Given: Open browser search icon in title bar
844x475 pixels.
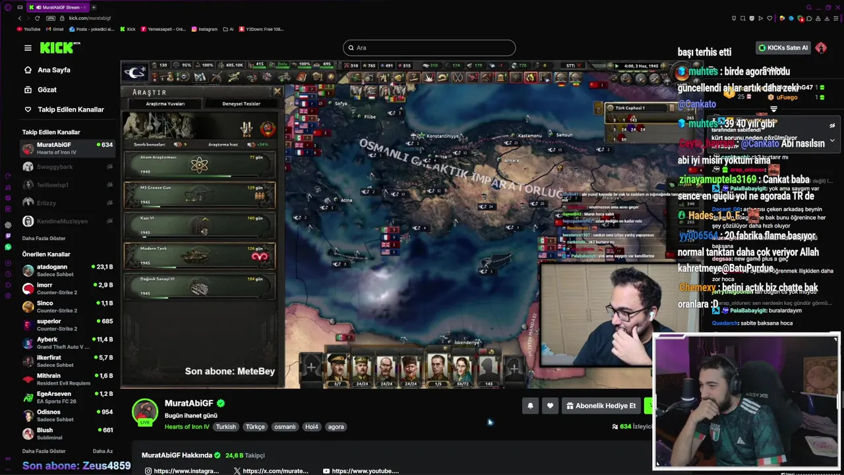Looking at the screenshot, I should tap(808, 7).
